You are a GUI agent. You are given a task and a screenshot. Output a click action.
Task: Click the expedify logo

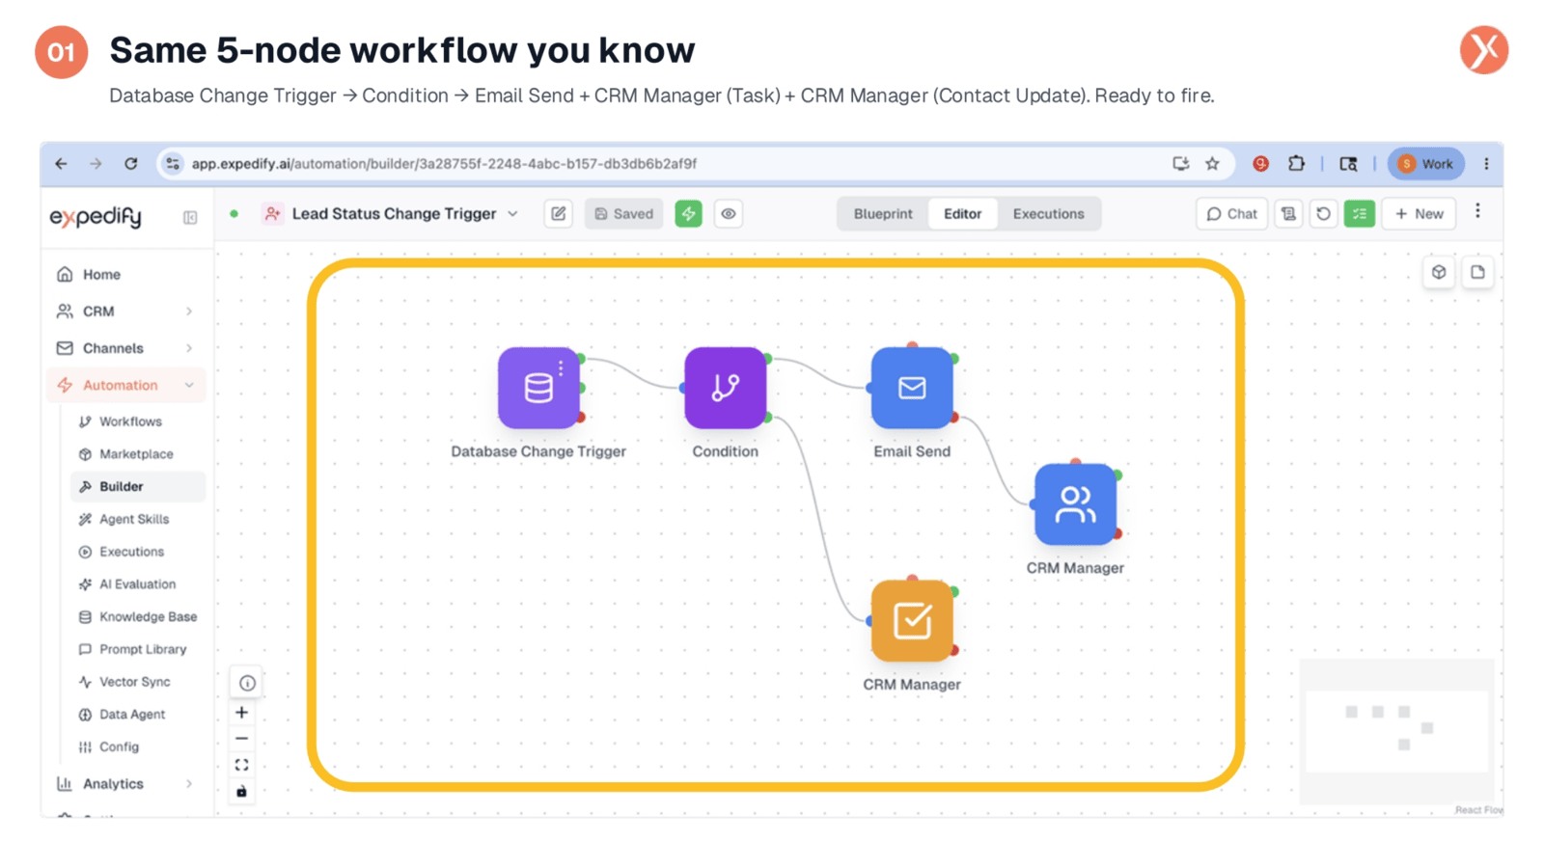[96, 217]
